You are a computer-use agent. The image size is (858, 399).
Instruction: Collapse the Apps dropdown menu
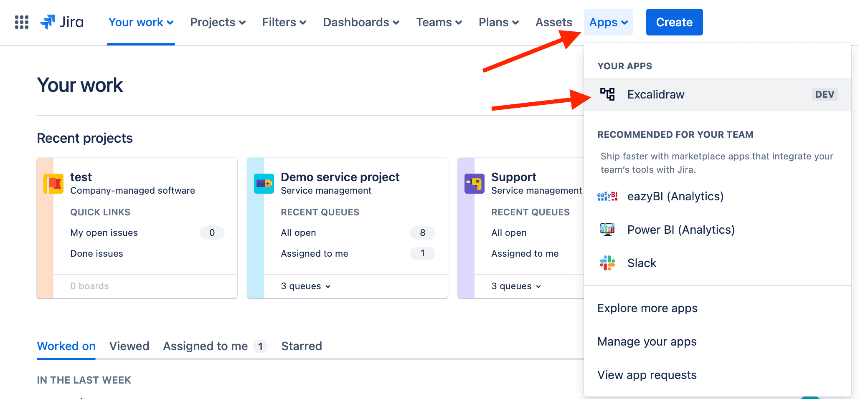click(608, 22)
